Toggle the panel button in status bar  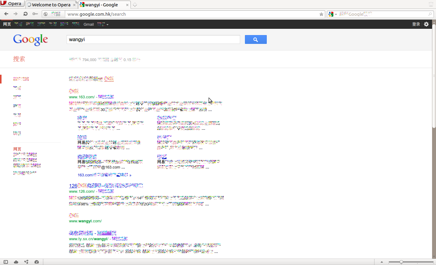(6, 262)
